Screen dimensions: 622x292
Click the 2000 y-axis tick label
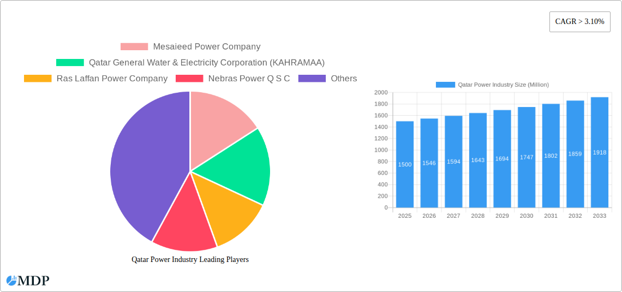pos(380,92)
